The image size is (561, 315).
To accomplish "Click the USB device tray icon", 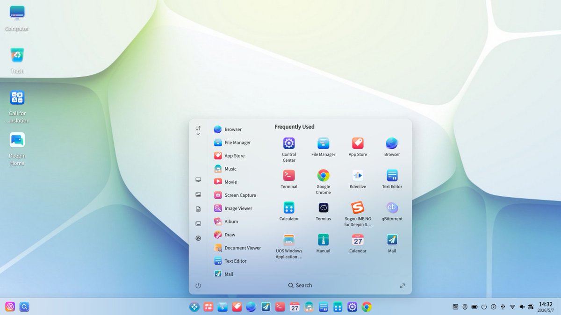I will [x=503, y=307].
